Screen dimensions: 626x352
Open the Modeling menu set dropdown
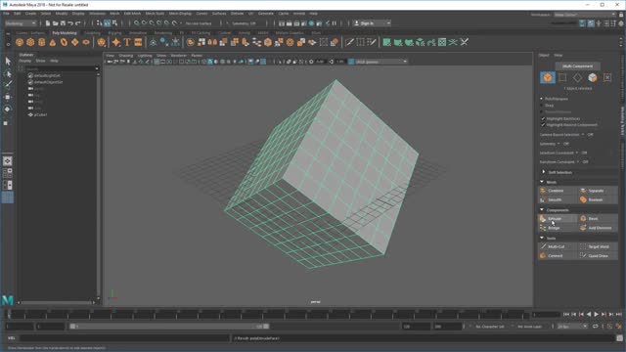pyautogui.click(x=21, y=23)
